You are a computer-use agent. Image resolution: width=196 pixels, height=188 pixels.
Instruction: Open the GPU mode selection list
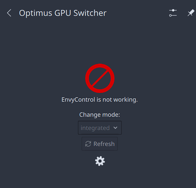tap(100, 128)
